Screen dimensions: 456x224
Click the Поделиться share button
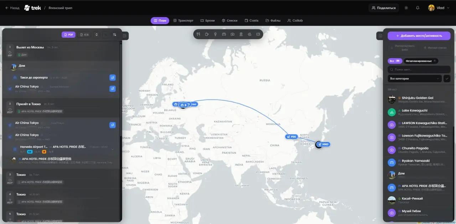[383, 8]
